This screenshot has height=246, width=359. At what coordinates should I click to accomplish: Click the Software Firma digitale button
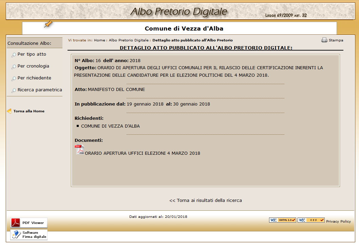click(29, 234)
